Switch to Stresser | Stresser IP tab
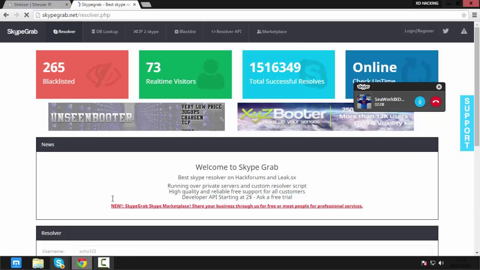This screenshot has height=270, width=480. [36, 4]
